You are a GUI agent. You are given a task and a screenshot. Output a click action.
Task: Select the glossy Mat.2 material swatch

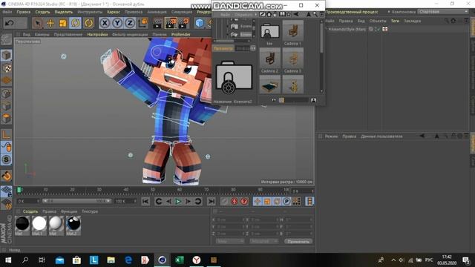pos(73,225)
